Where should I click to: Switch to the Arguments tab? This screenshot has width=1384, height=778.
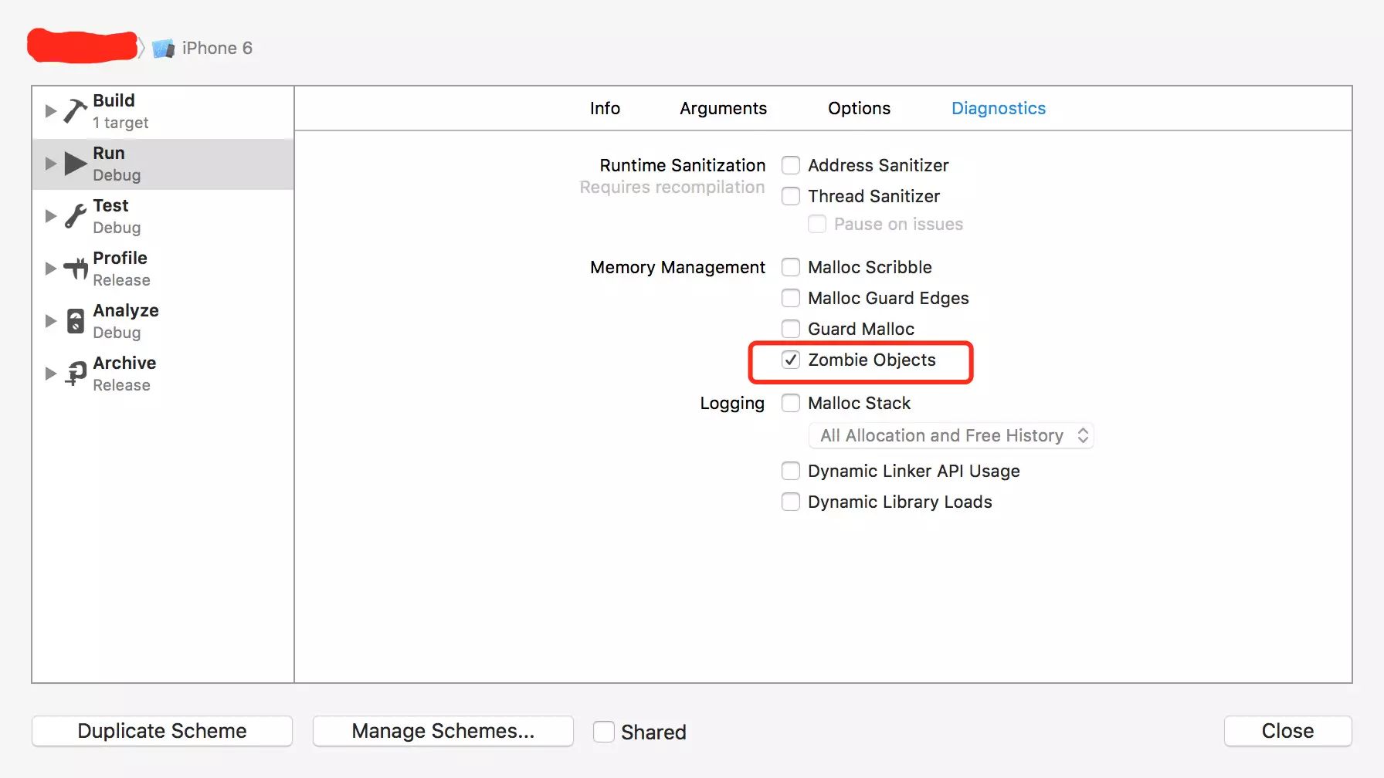pyautogui.click(x=723, y=108)
